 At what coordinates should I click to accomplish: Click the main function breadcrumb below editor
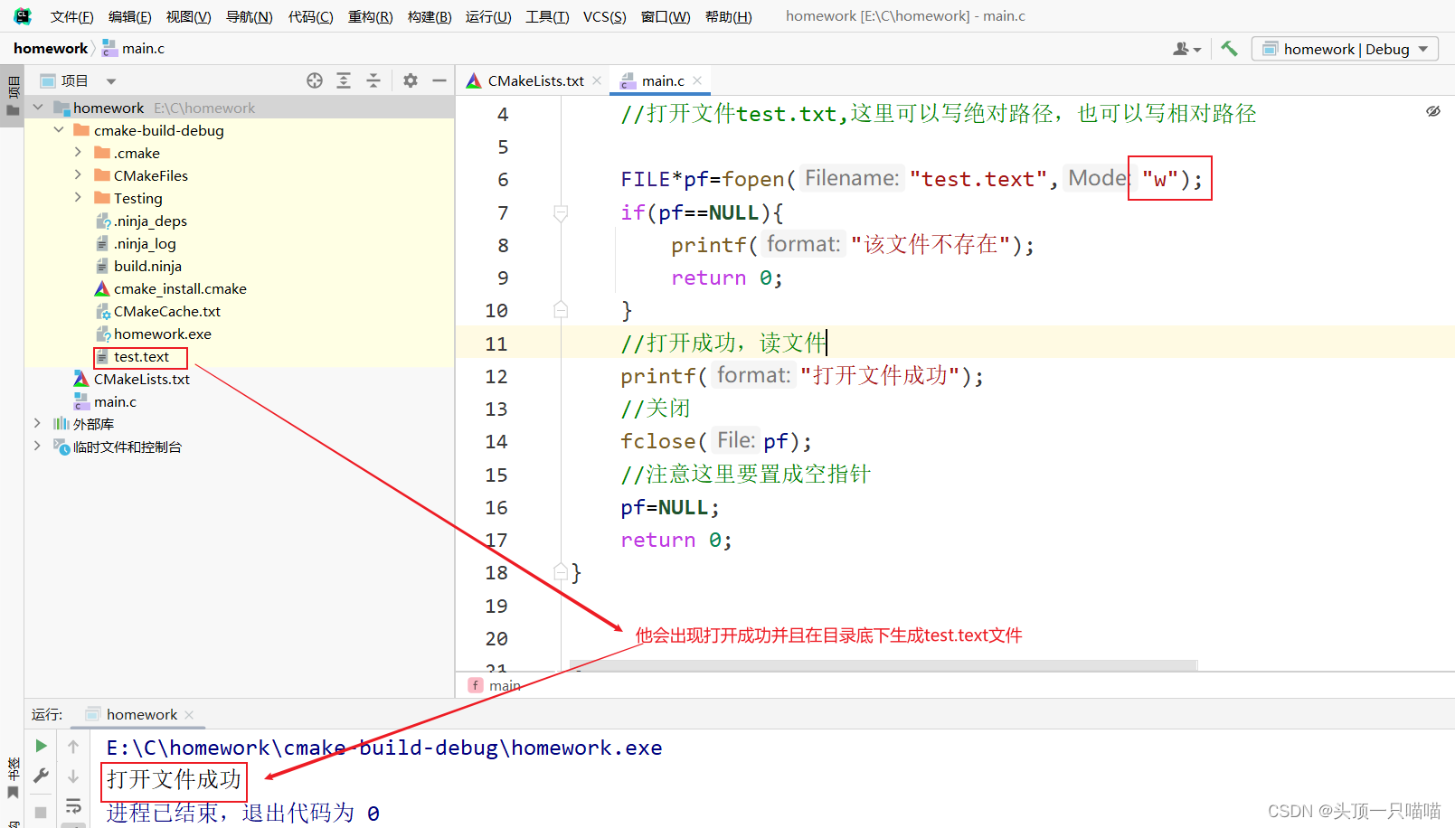[495, 685]
